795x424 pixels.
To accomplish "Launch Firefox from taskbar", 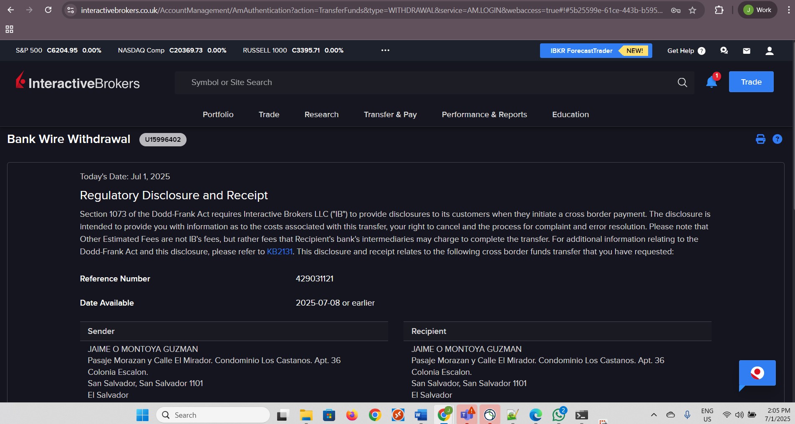I will [x=352, y=415].
